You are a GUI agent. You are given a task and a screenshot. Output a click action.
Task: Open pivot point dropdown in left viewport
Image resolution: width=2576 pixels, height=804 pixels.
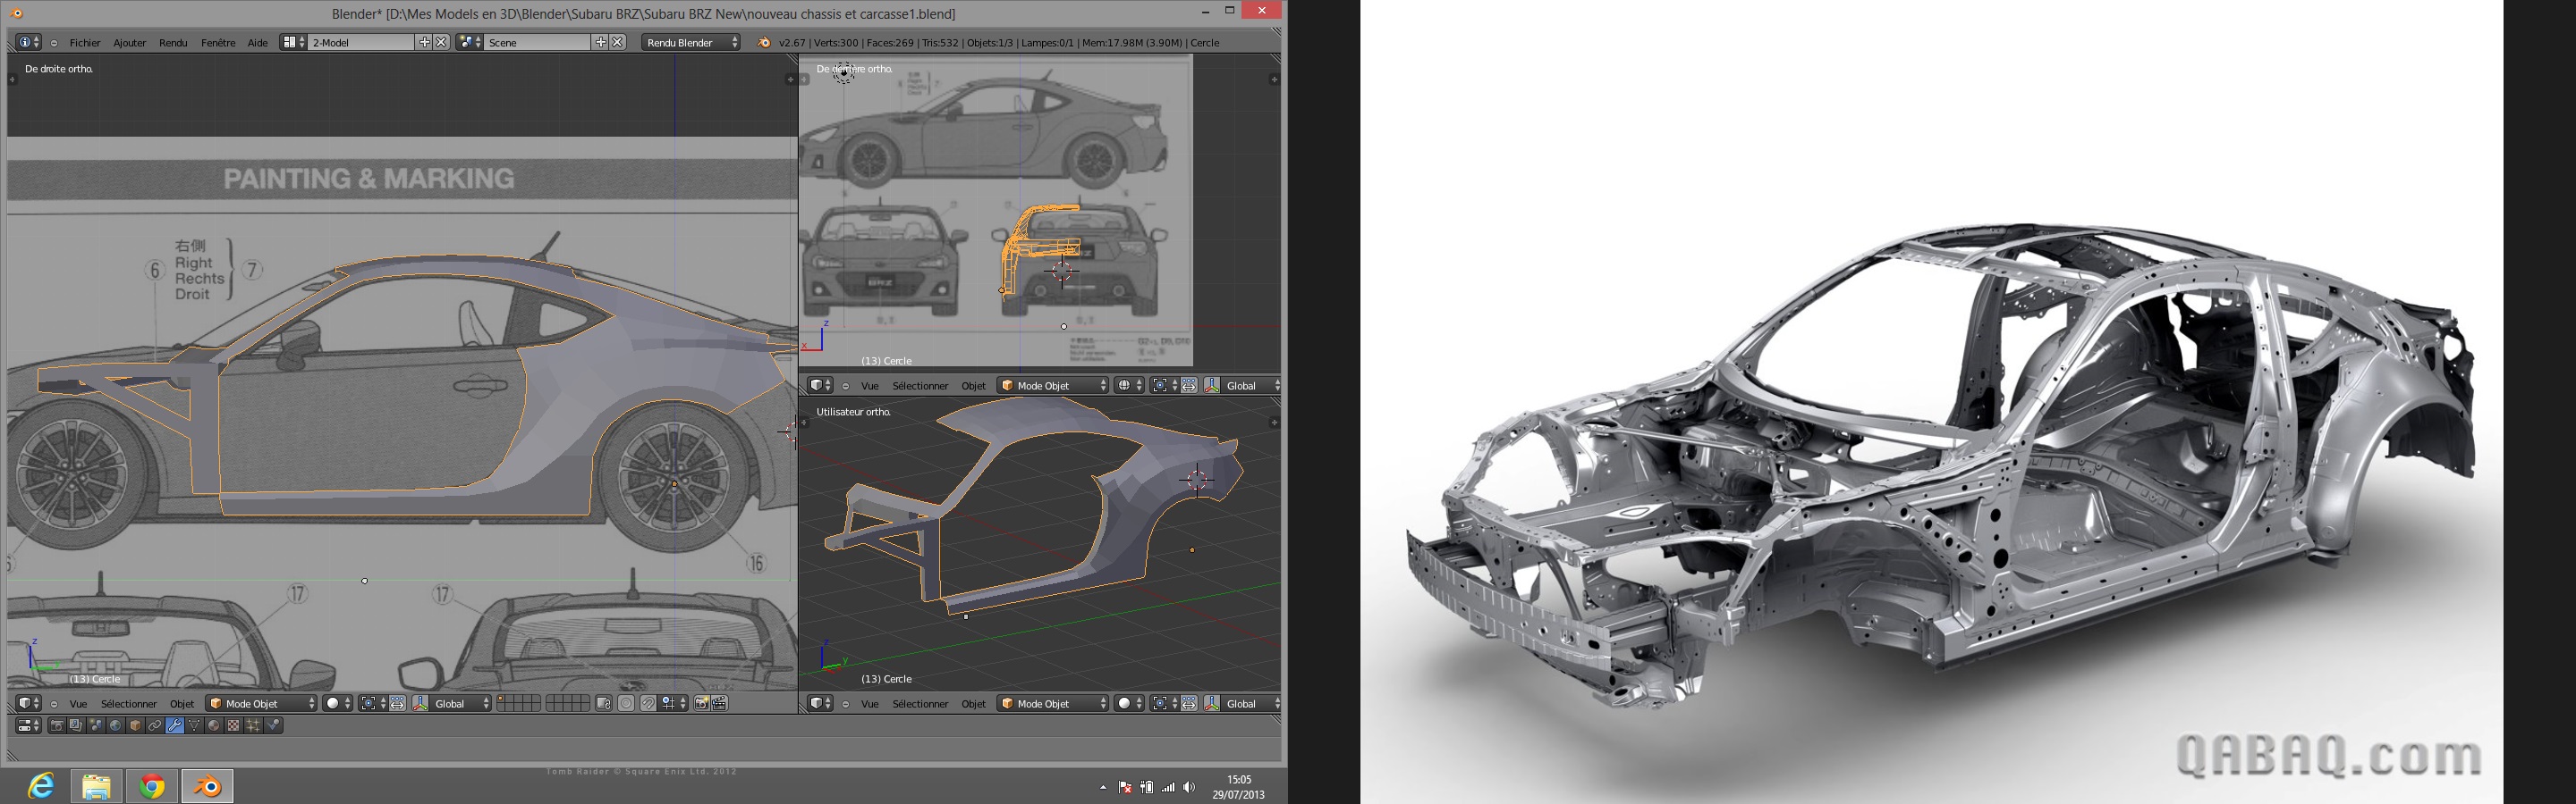click(372, 704)
